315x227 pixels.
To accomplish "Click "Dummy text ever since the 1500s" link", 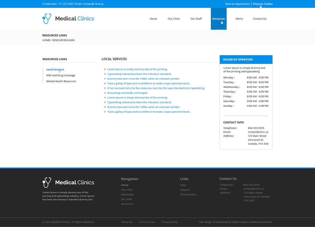I will tap(143, 79).
